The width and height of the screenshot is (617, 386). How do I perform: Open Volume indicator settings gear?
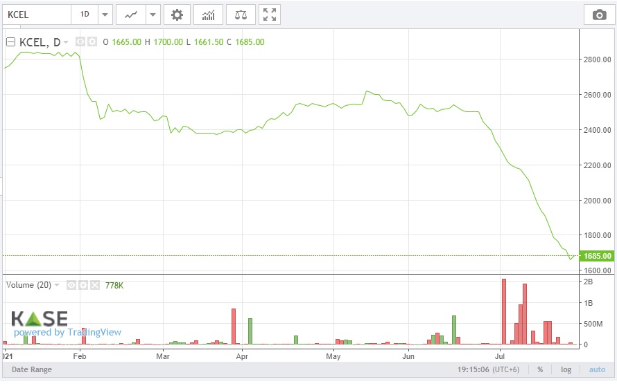tap(84, 285)
